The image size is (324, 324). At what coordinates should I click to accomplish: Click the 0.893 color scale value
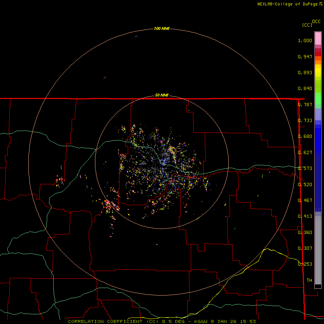click(305, 72)
